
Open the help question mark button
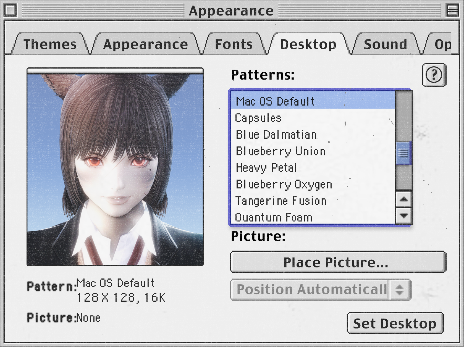click(x=434, y=75)
